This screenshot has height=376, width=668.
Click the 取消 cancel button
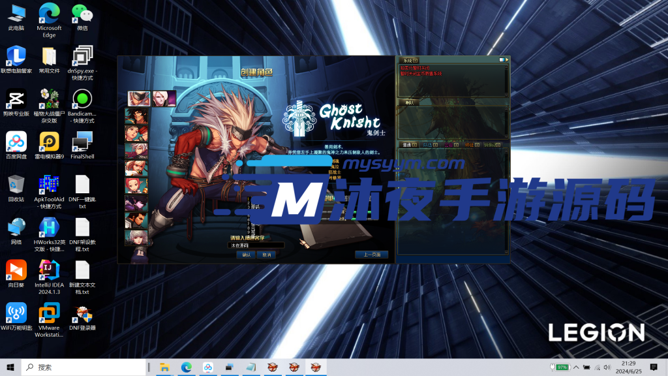(x=267, y=255)
